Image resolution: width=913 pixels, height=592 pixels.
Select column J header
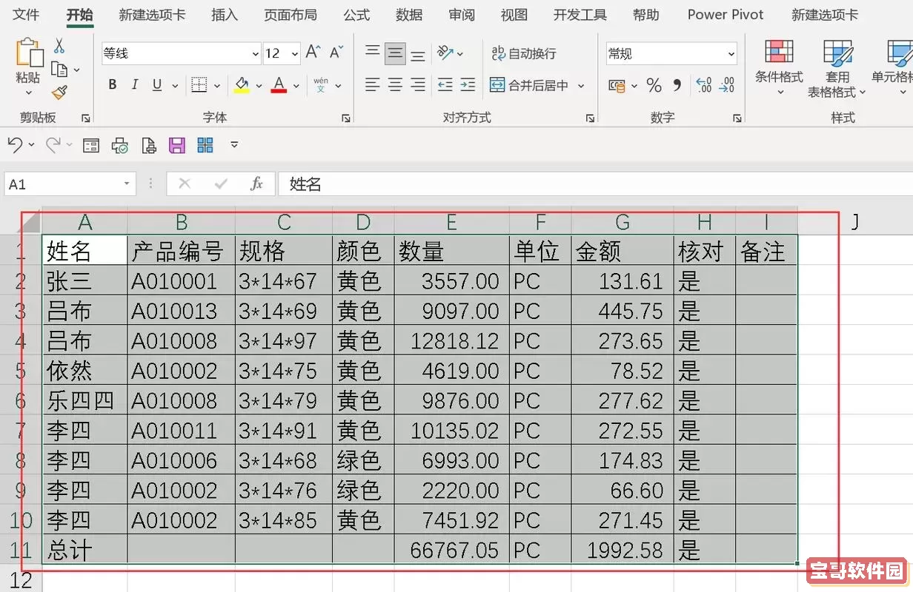click(x=855, y=221)
